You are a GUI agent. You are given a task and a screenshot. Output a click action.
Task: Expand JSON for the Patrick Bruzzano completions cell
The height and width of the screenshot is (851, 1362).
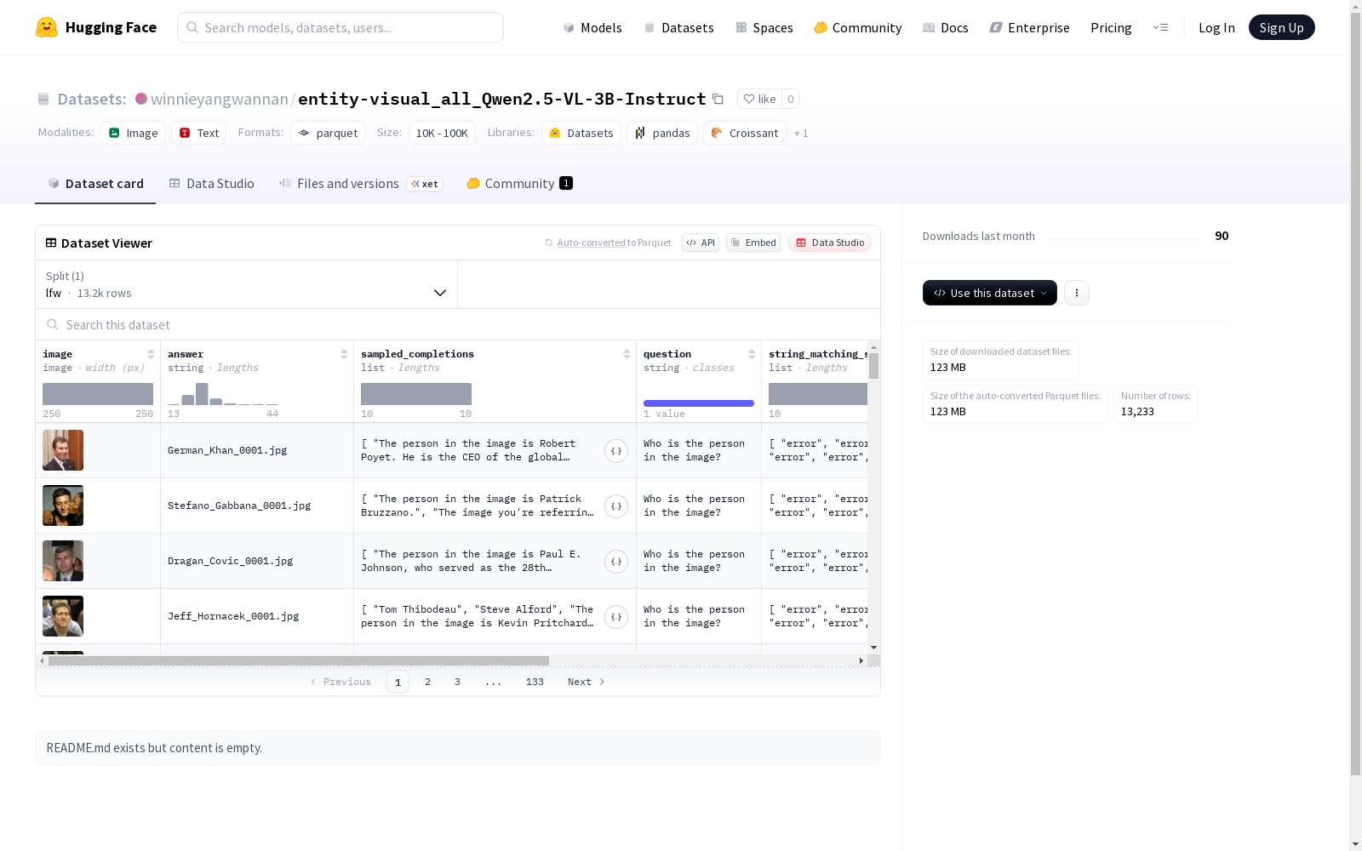tap(616, 505)
